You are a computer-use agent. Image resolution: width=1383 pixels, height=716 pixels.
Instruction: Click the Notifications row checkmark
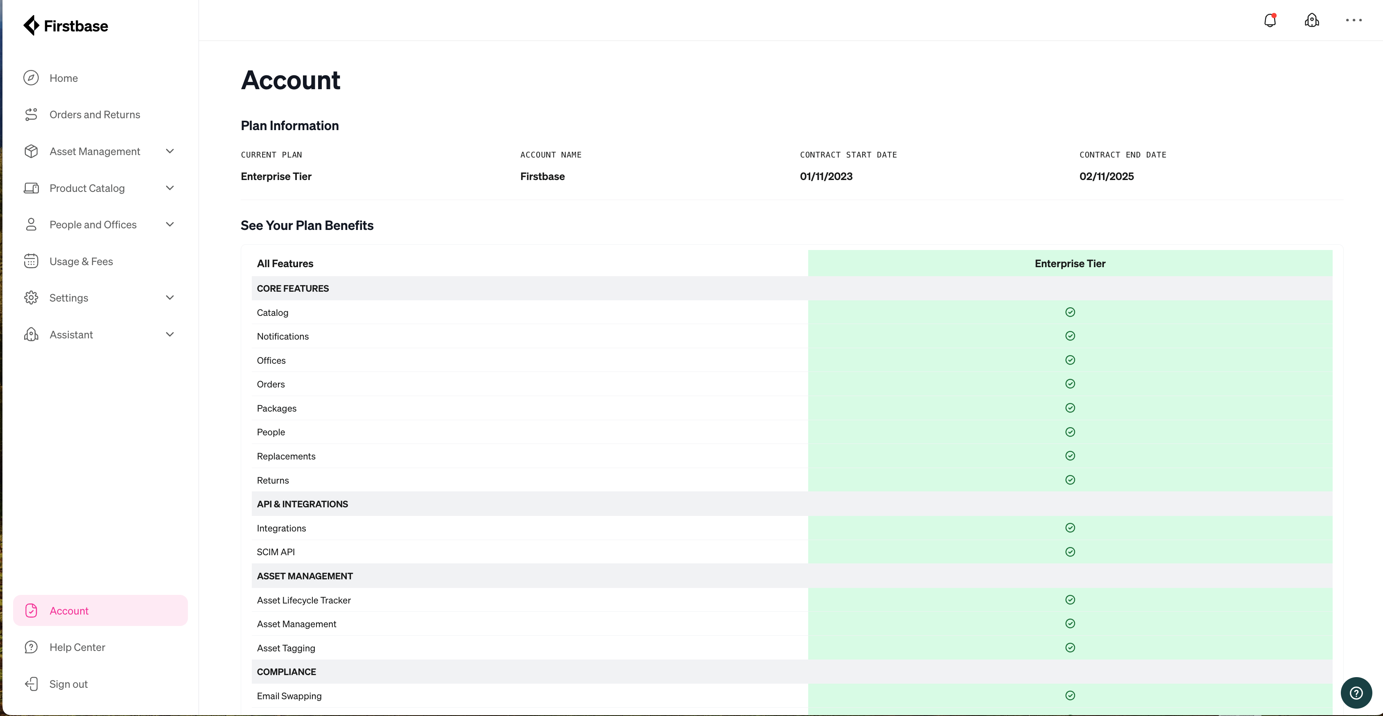pyautogui.click(x=1070, y=336)
